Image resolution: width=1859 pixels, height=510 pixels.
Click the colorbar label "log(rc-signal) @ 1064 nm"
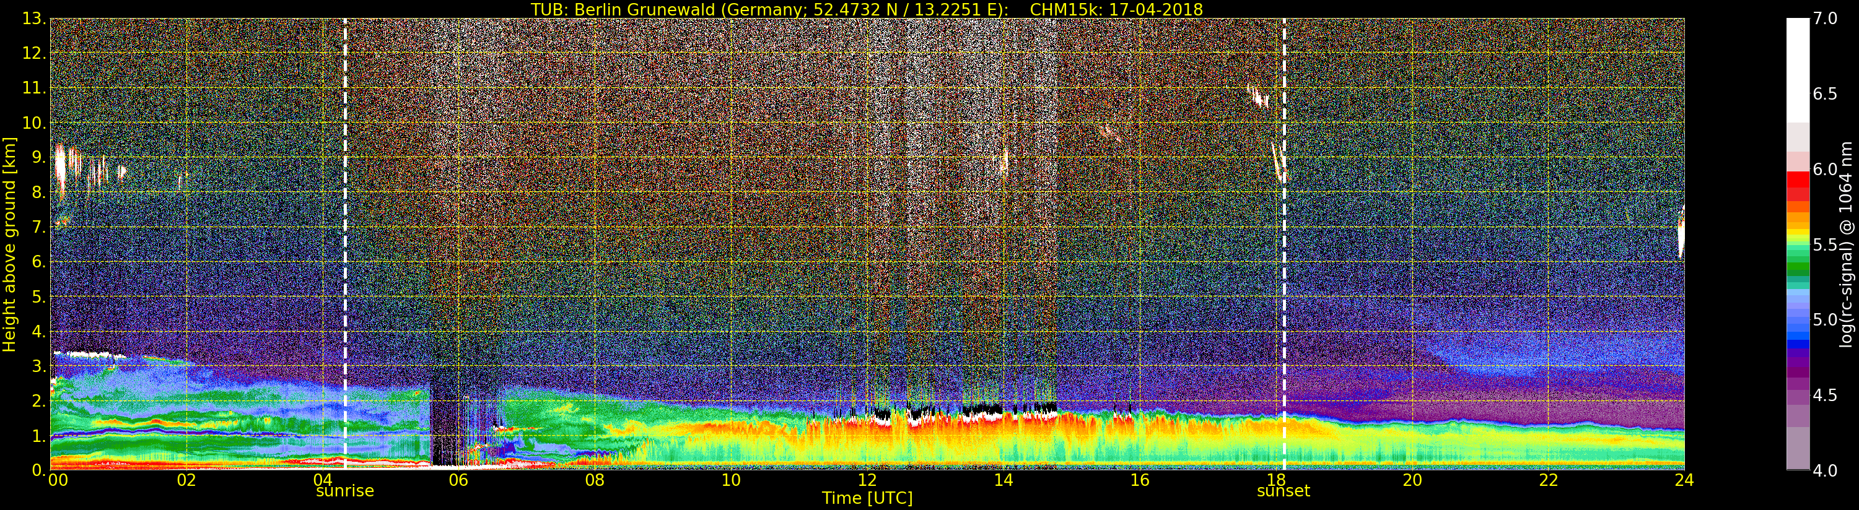pyautogui.click(x=1847, y=244)
